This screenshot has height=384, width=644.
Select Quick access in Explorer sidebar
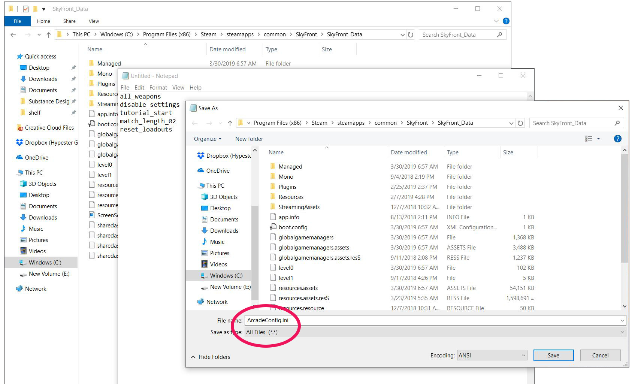click(37, 57)
